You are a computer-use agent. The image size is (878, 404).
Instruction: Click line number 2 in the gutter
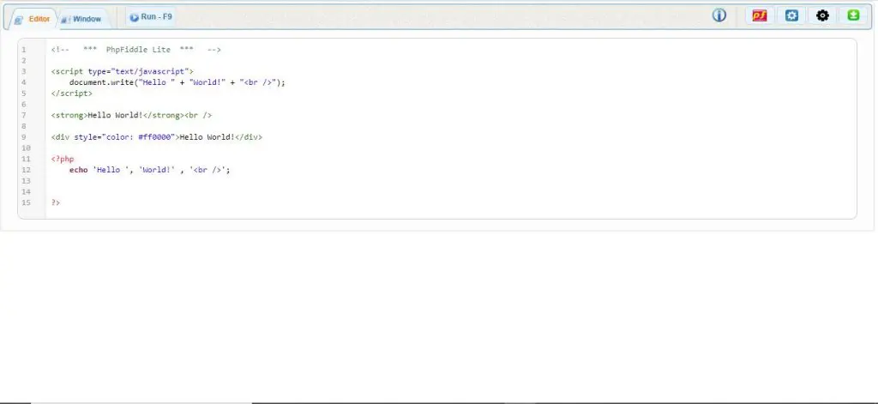click(x=24, y=61)
